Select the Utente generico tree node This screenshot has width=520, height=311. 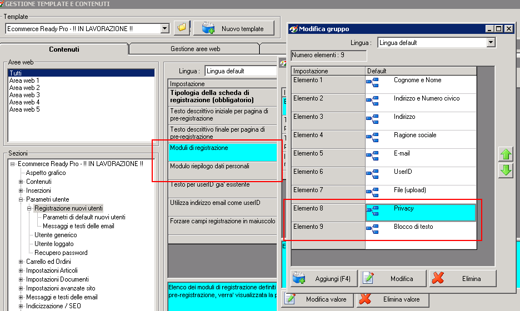(56, 235)
